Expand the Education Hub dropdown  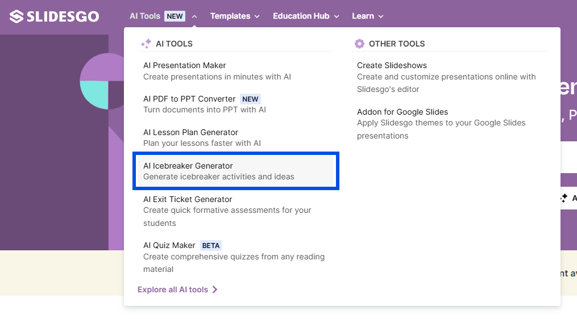[x=306, y=16]
